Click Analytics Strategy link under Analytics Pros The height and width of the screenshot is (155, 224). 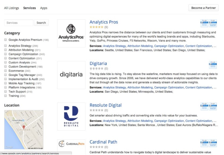coord(114,46)
